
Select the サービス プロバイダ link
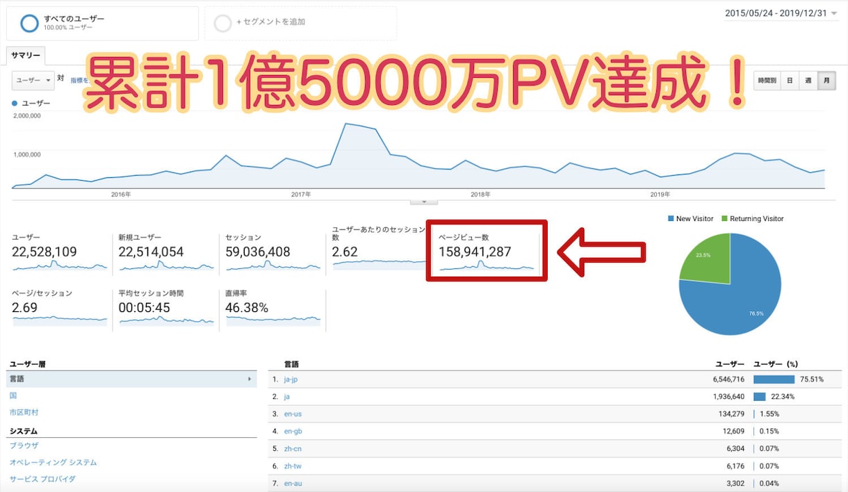coord(42,479)
